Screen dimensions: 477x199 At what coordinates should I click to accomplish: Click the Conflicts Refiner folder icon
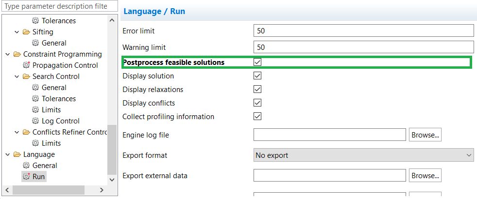pyautogui.click(x=26, y=132)
